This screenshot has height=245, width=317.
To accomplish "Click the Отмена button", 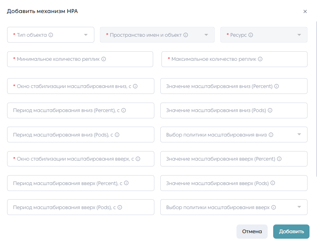I will 252,232.
